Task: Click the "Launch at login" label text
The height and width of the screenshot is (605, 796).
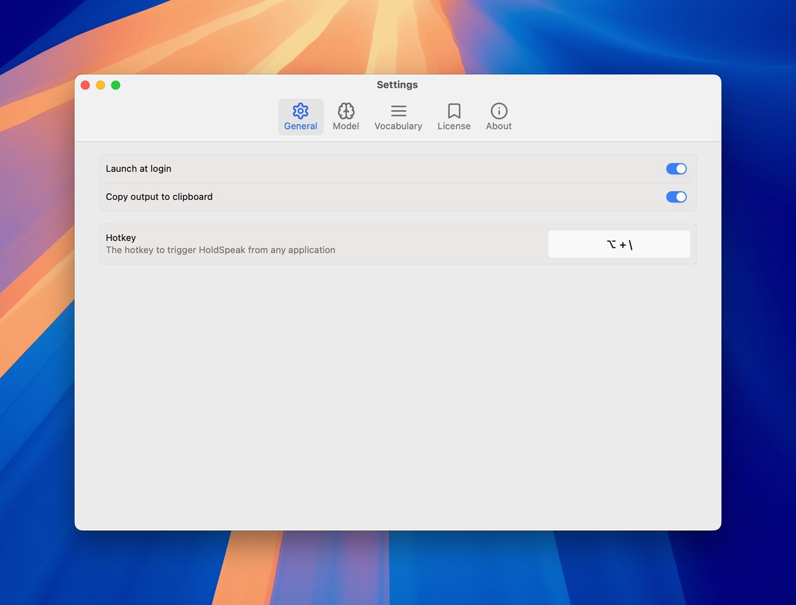Action: click(x=139, y=169)
